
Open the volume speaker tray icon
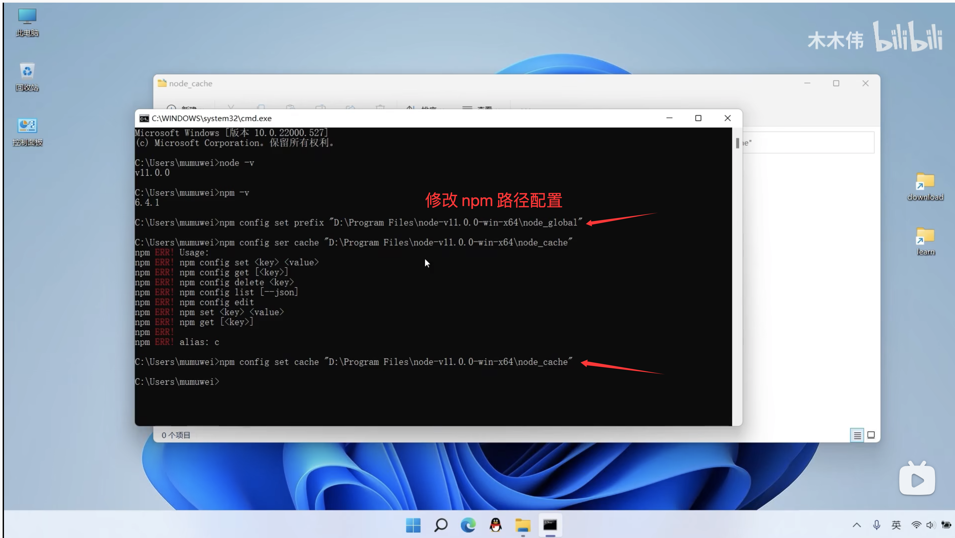click(930, 525)
